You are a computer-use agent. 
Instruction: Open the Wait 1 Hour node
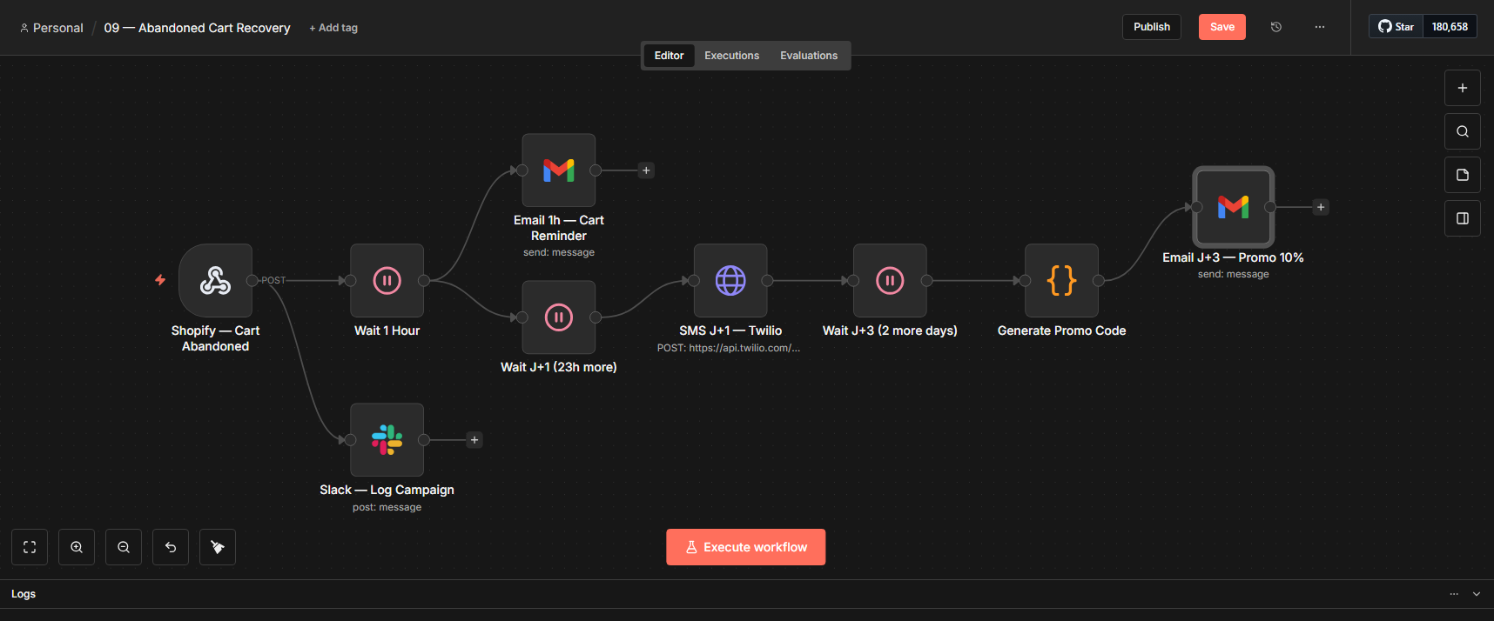coord(387,280)
